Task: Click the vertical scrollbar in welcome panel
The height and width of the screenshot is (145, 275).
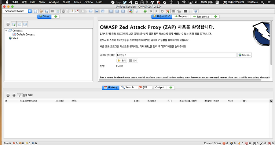Action: click(271, 43)
